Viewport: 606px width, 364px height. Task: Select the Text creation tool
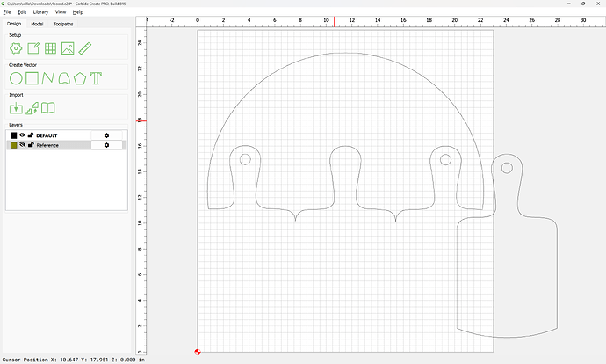(96, 78)
